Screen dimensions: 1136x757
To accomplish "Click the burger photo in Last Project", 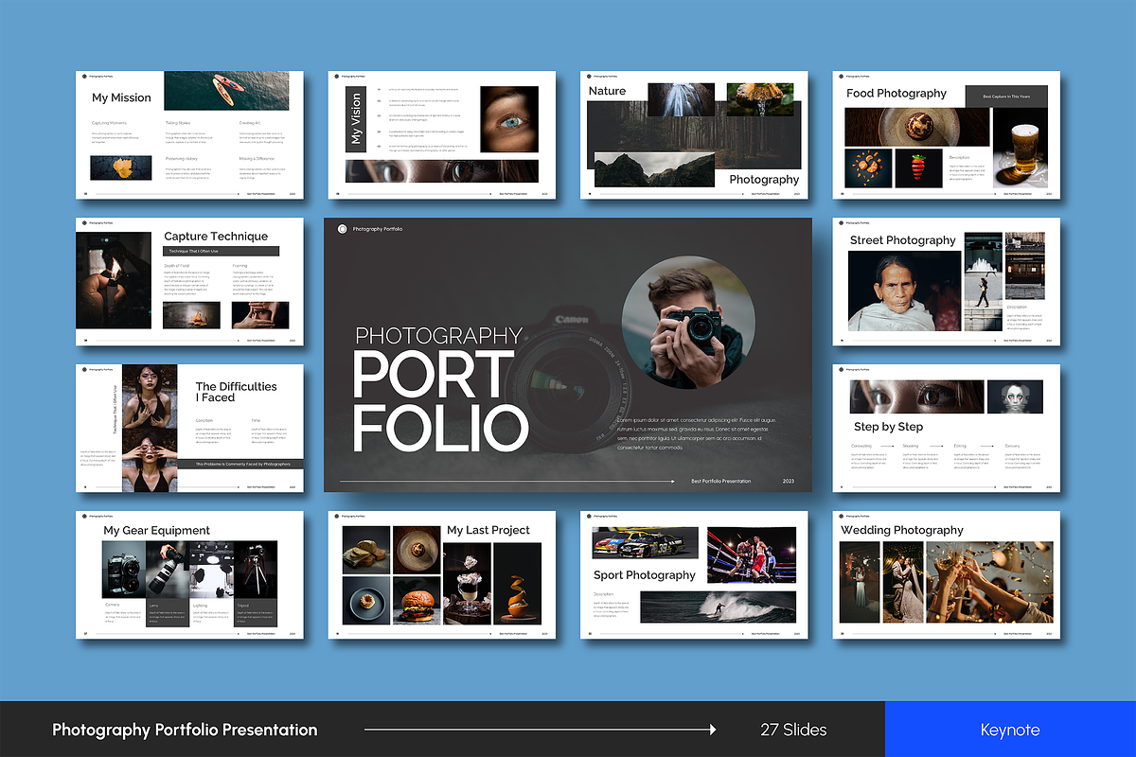I will 417,600.
